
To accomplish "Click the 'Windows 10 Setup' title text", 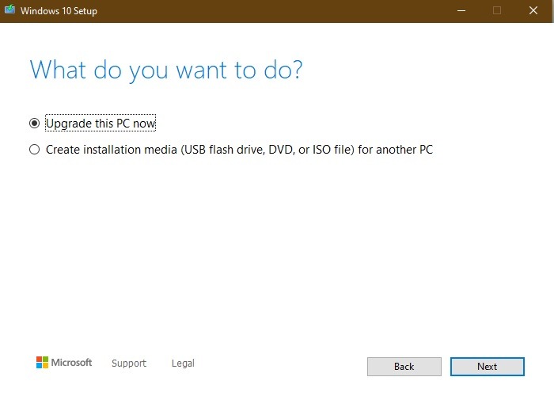I will click(x=59, y=11).
